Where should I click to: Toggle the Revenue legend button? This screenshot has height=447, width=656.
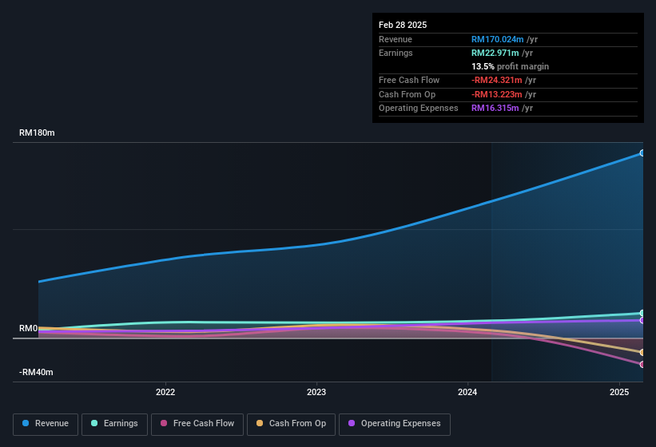(46, 424)
